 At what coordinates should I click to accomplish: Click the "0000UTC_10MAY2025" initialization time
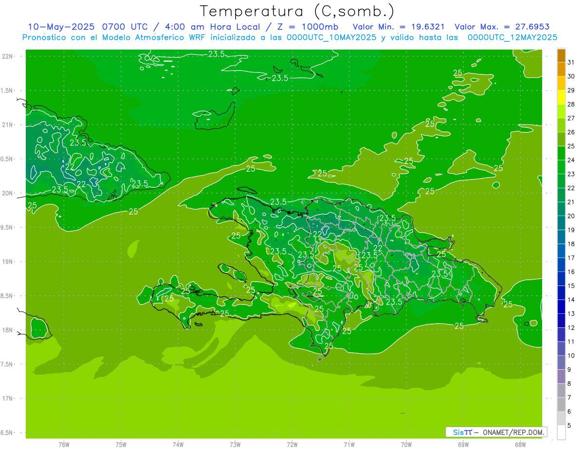tap(332, 37)
